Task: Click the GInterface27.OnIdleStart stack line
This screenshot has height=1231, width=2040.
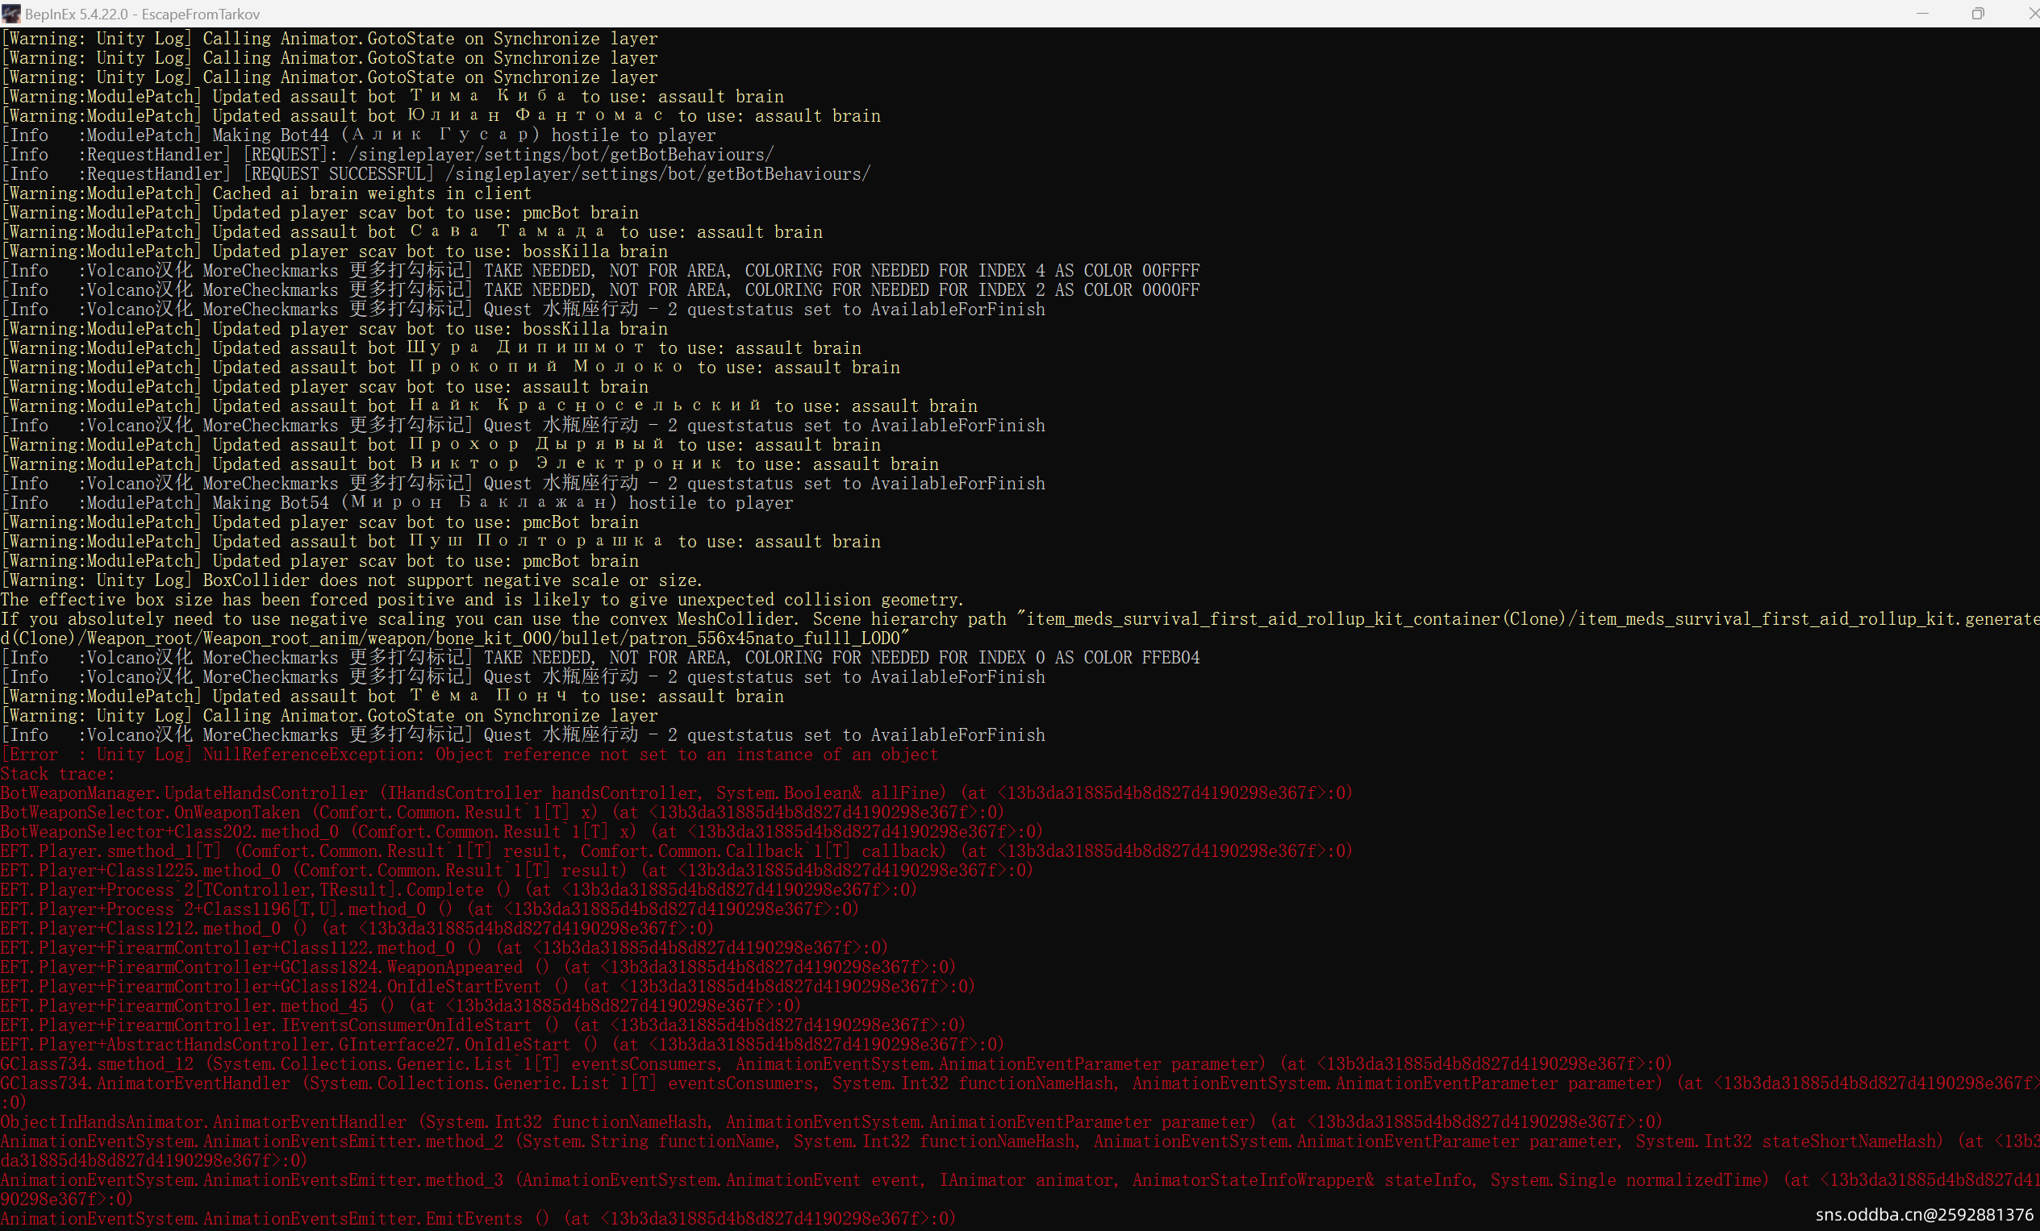Action: (502, 1044)
